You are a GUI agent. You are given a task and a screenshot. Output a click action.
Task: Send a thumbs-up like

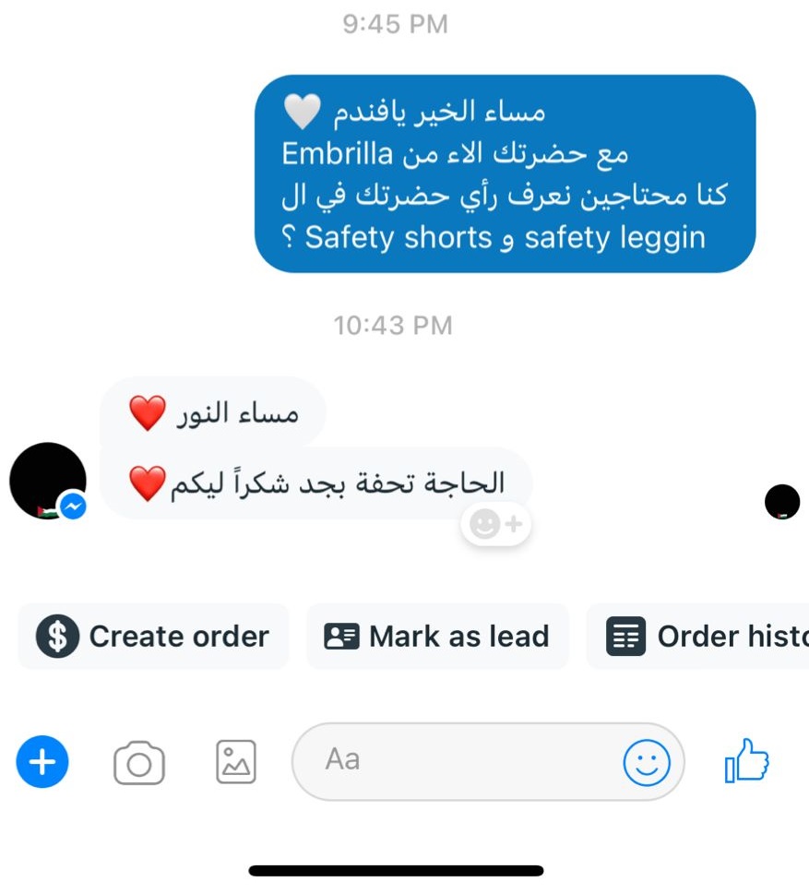click(746, 760)
